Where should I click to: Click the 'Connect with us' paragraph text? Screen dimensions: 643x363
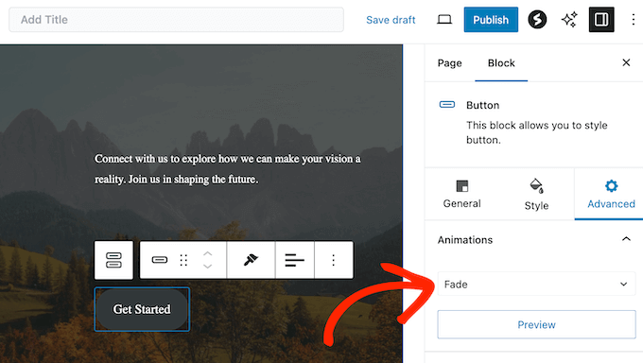(x=227, y=169)
